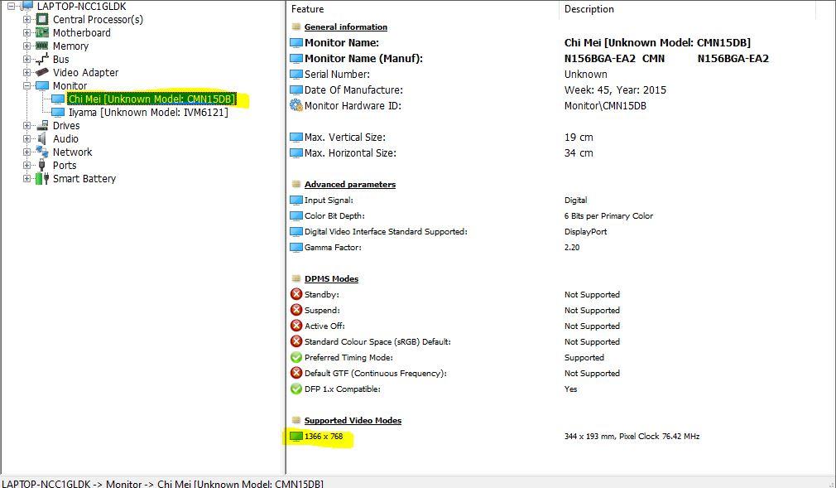Click the Video Adapter card icon
The height and width of the screenshot is (488, 836).
coord(42,72)
